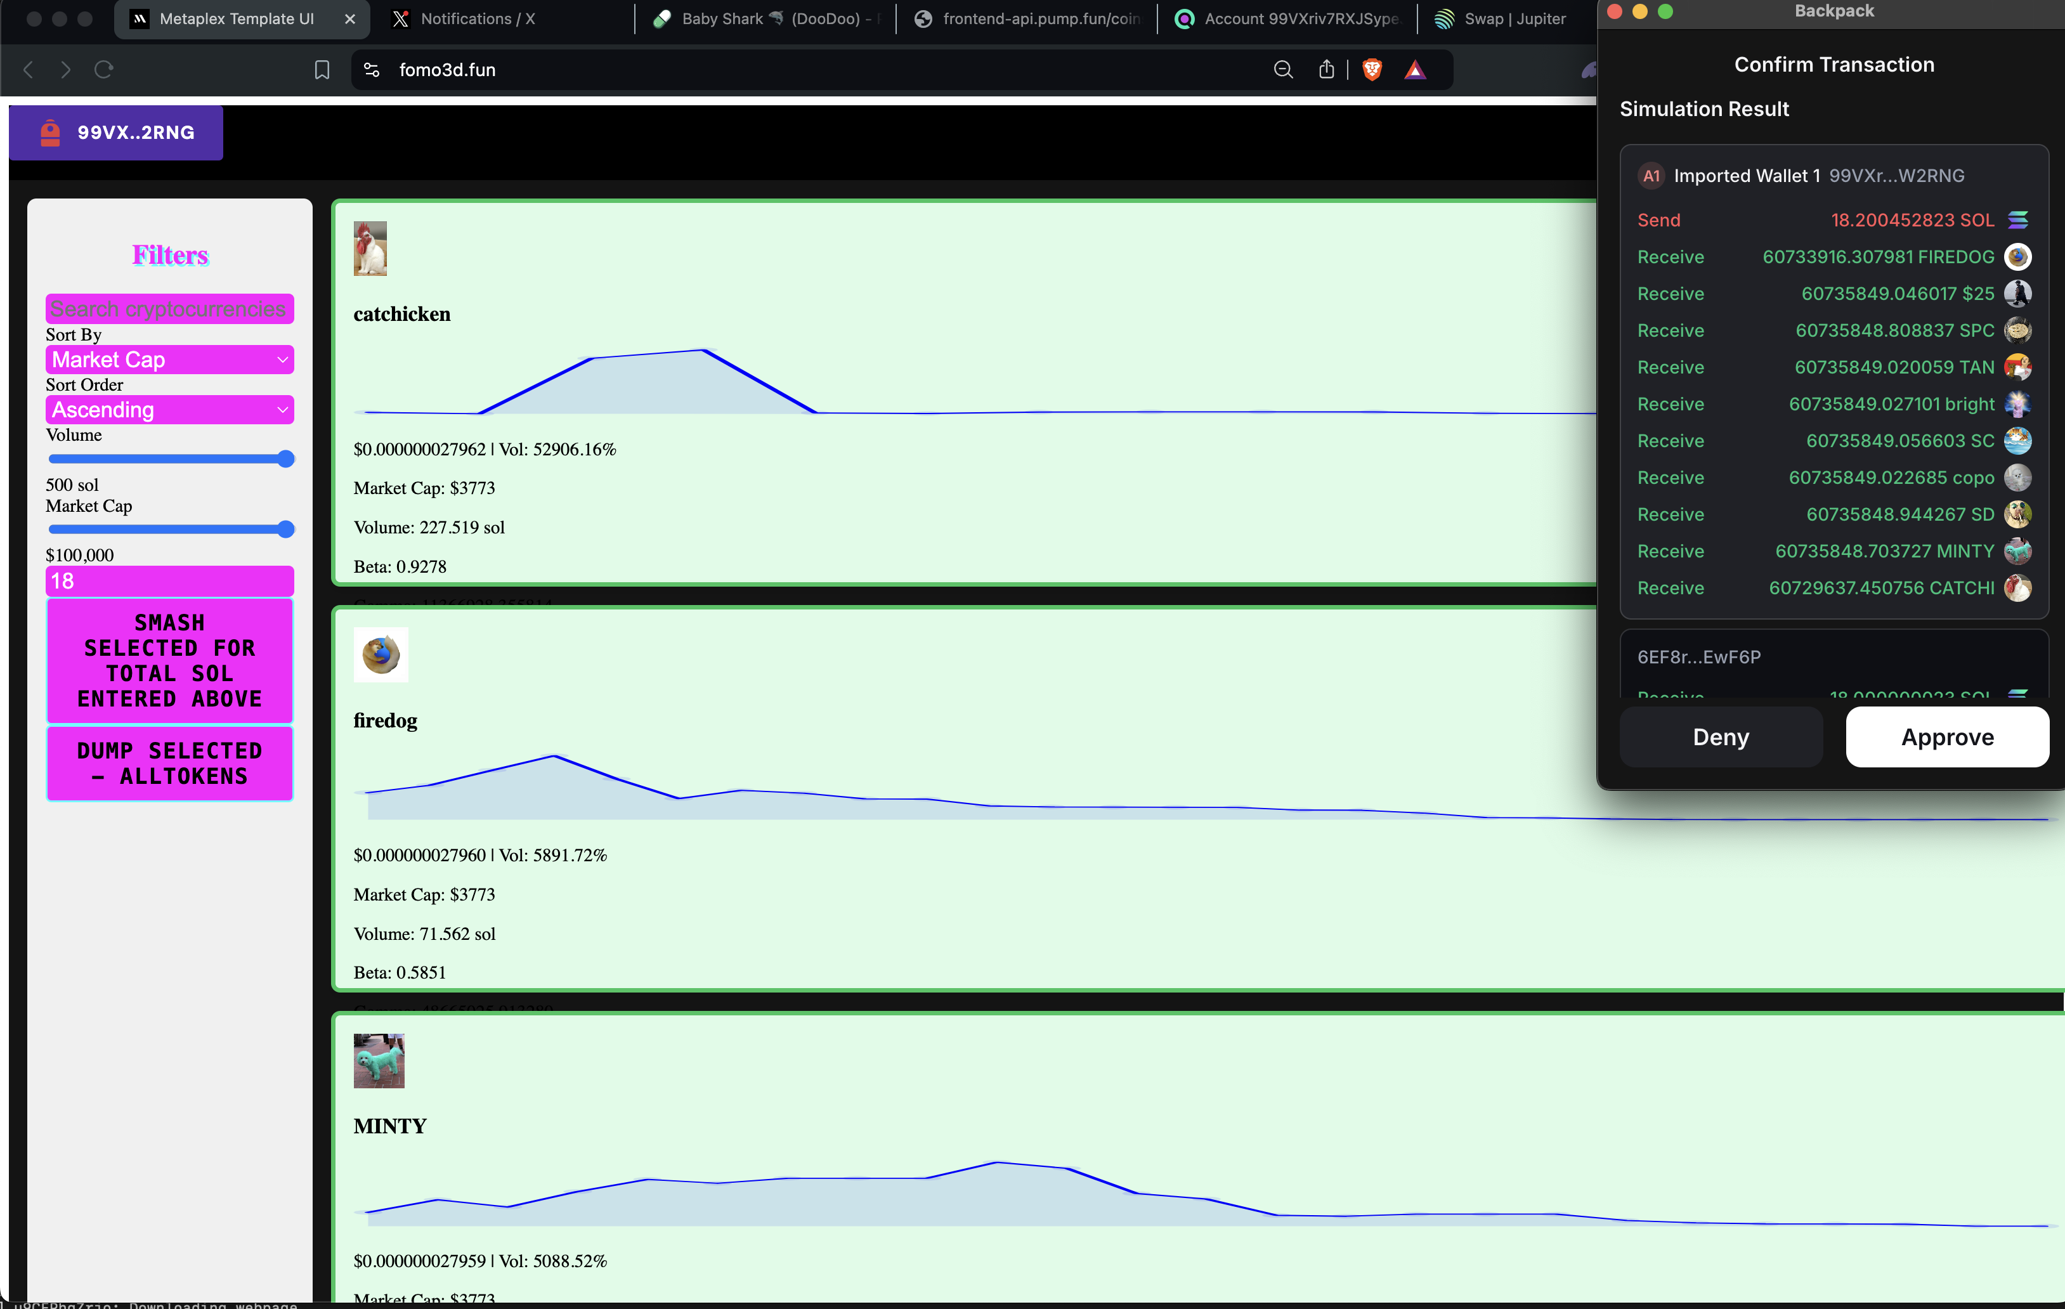The height and width of the screenshot is (1309, 2065).
Task: Click the share icon in address bar
Action: (1326, 70)
